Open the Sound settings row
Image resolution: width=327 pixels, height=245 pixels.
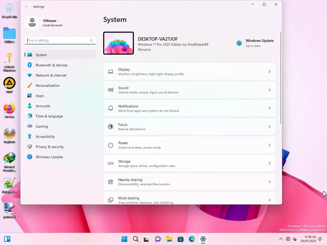(x=189, y=90)
